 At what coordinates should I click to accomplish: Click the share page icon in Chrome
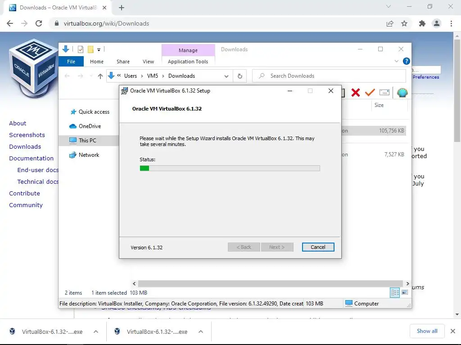coord(390,23)
